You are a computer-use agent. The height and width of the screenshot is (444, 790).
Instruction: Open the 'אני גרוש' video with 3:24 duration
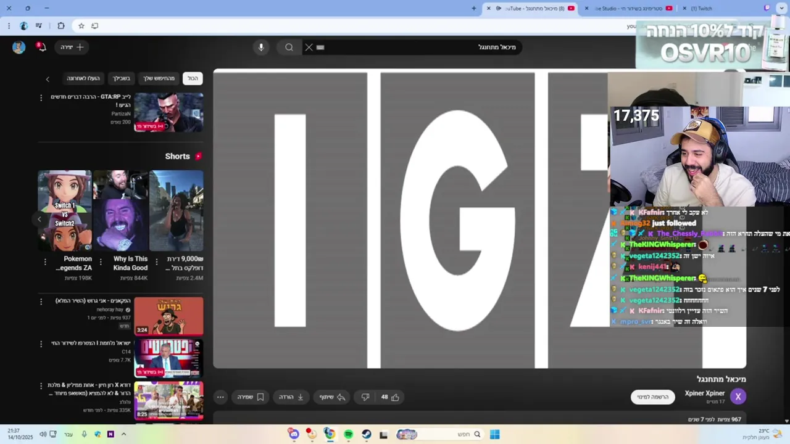click(x=168, y=316)
